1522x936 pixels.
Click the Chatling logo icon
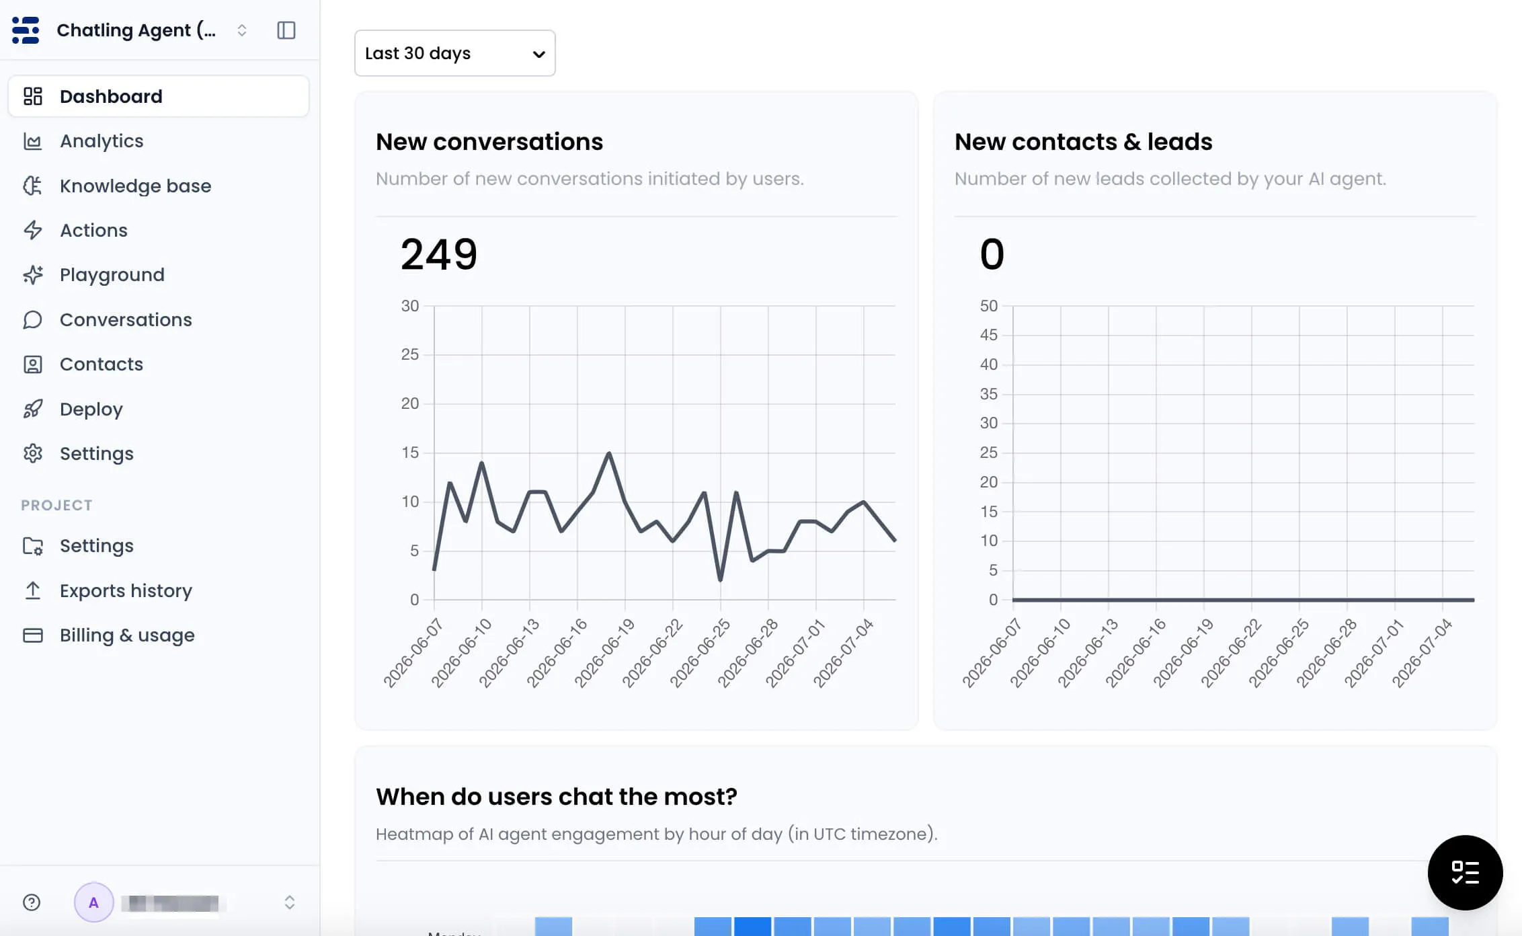tap(26, 30)
